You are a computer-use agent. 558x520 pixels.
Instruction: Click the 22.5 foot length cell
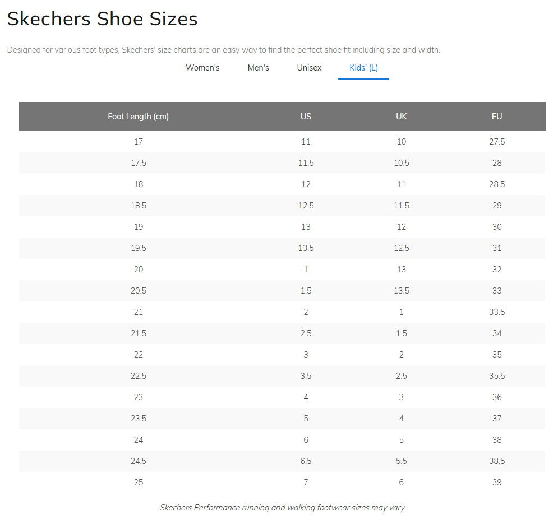[138, 376]
